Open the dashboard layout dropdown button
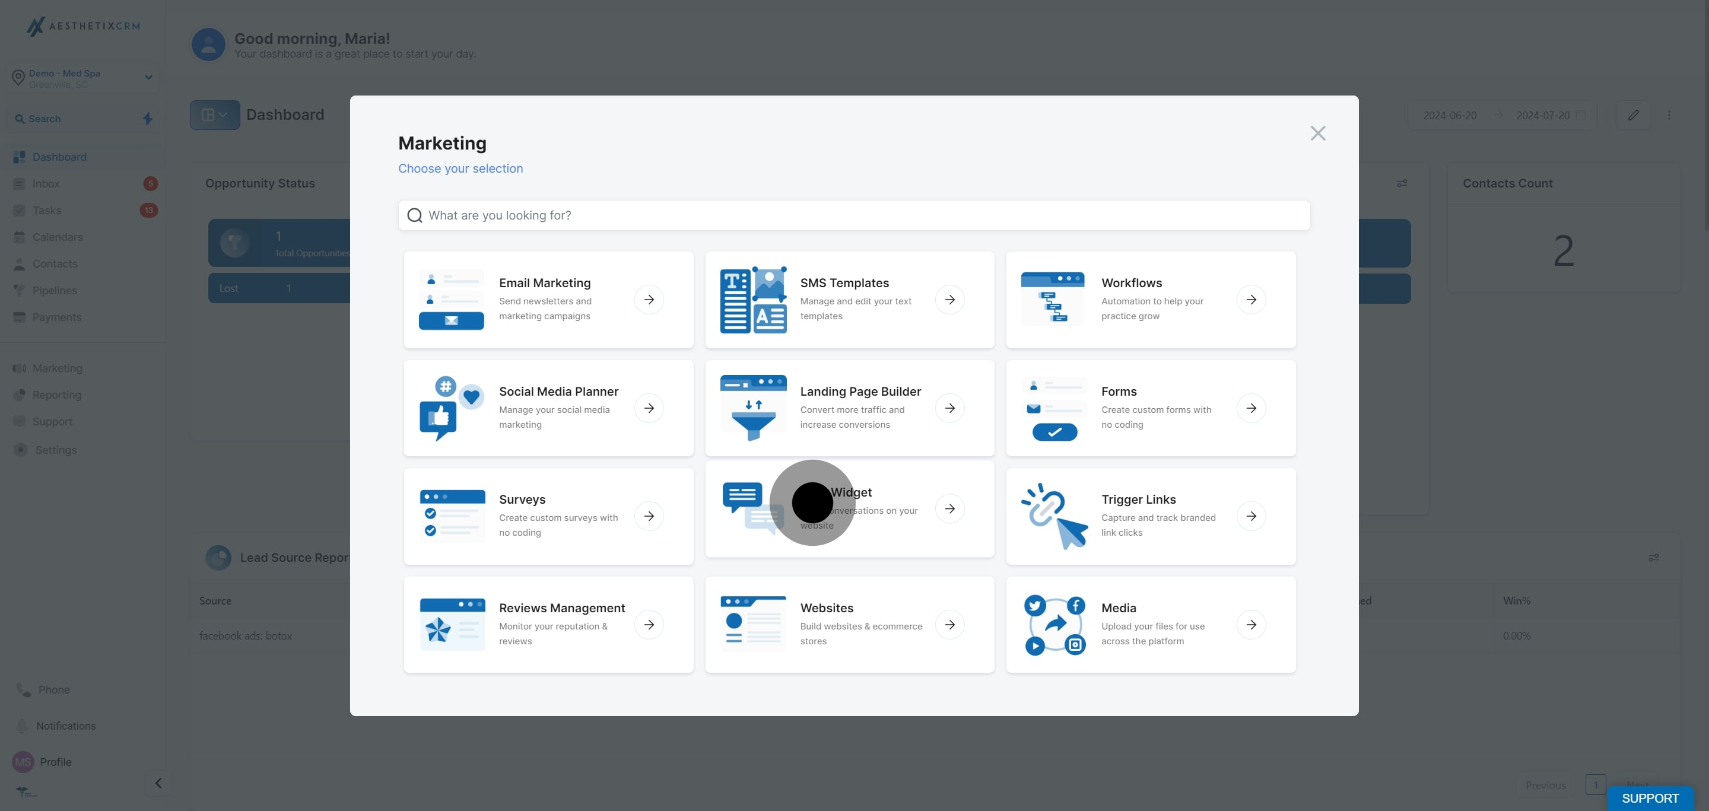Image resolution: width=1709 pixels, height=811 pixels. click(x=215, y=115)
